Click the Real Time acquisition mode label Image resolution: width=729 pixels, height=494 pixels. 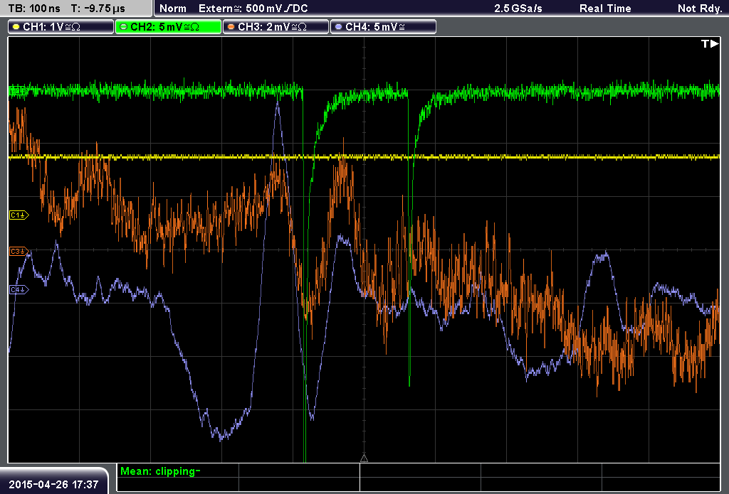[605, 9]
